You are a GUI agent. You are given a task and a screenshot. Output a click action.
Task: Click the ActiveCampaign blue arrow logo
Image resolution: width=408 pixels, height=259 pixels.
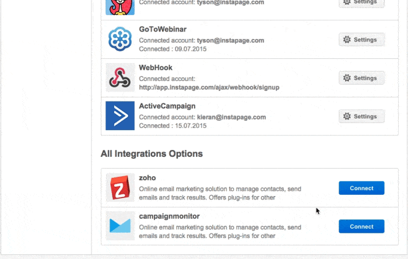(120, 116)
